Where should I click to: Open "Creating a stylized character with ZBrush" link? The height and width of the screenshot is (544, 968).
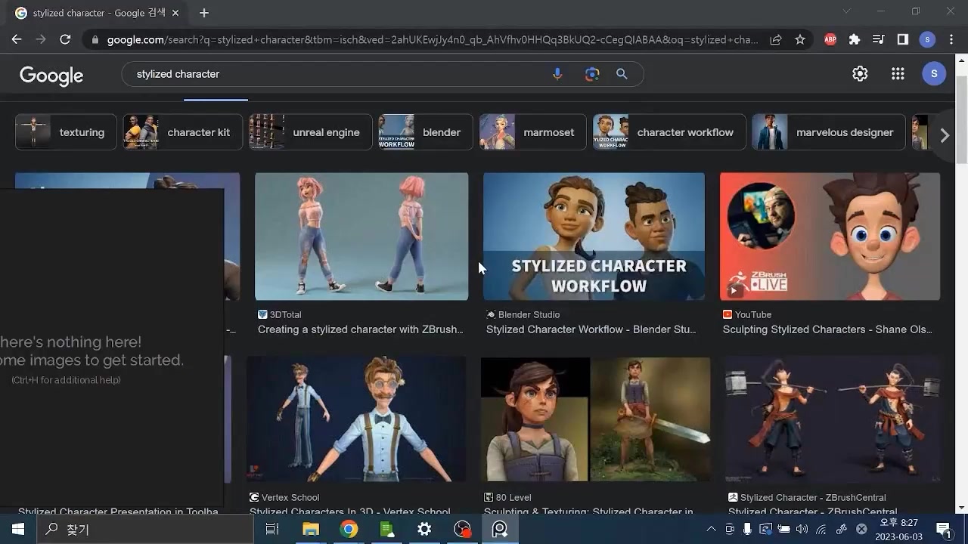(360, 329)
